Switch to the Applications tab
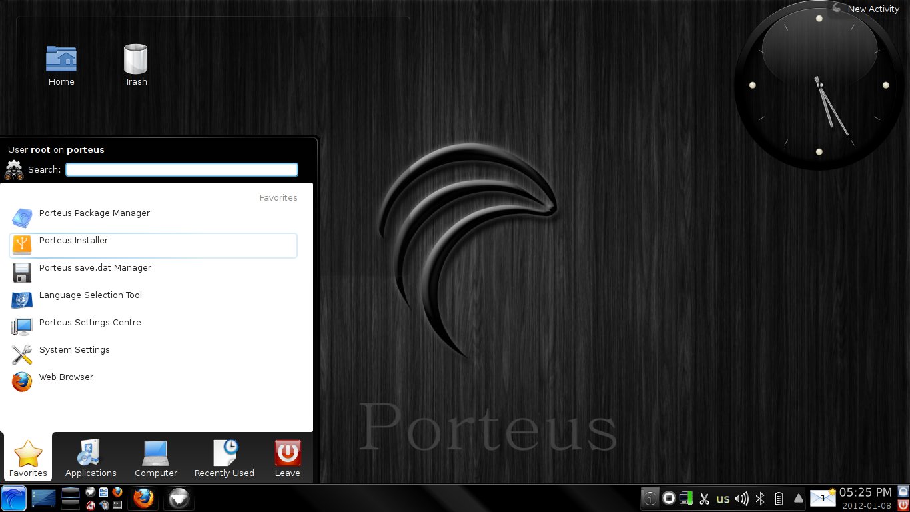This screenshot has width=910, height=512. (x=91, y=459)
